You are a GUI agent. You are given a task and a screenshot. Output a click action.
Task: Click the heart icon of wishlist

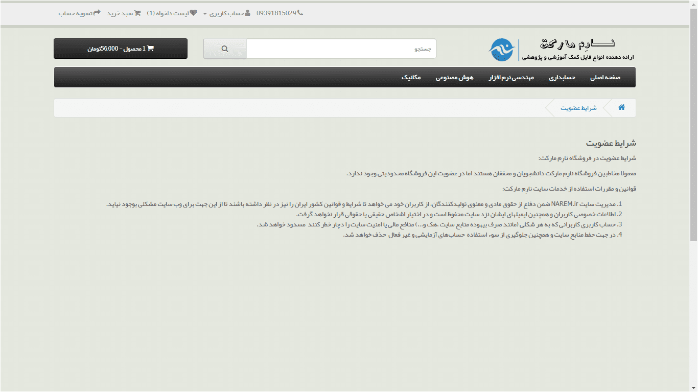194,13
